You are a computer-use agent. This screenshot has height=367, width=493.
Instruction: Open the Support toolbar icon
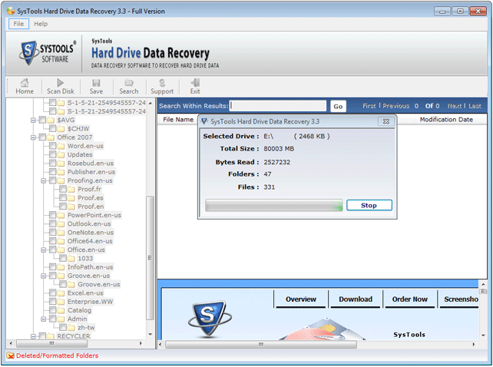coord(162,83)
